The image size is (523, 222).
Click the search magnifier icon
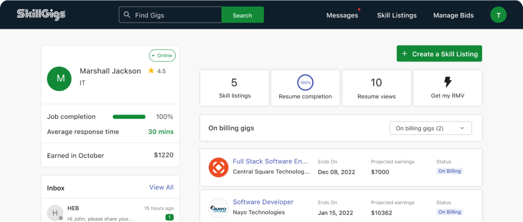point(127,15)
